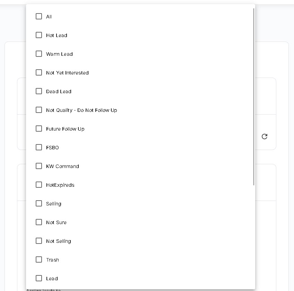Enable the Lead checkbox at the bottom

[x=39, y=278]
